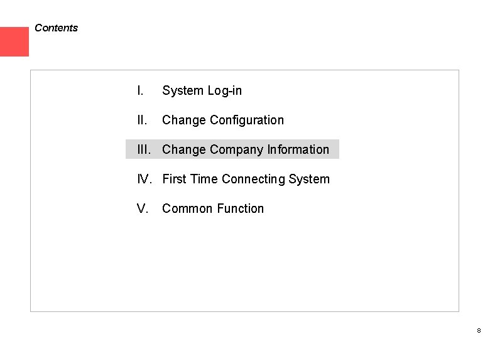This screenshot has width=490, height=339.
Task: Click the word "Company" in highlighted entry
Action: pyautogui.click(x=236, y=149)
